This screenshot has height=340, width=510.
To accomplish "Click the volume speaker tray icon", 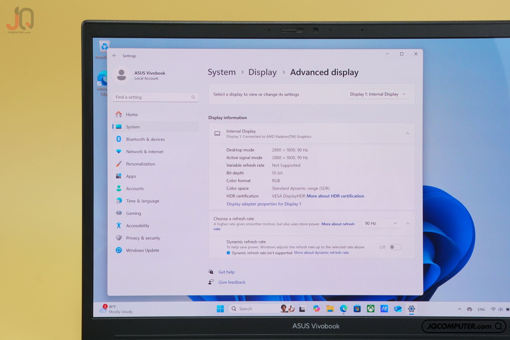I will 501,309.
